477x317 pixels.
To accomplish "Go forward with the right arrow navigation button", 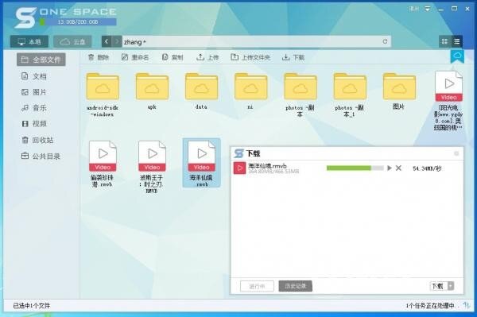I will [x=117, y=41].
